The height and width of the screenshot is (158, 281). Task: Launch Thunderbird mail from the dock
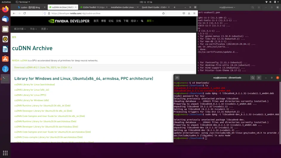[5, 19]
